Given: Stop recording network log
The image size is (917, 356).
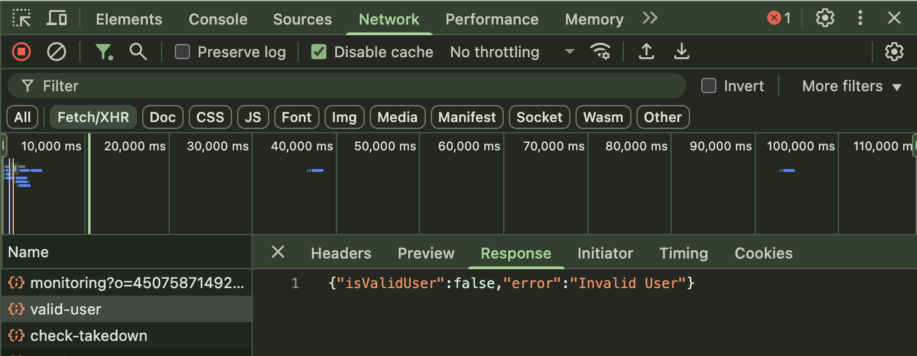Looking at the screenshot, I should pyautogui.click(x=21, y=52).
